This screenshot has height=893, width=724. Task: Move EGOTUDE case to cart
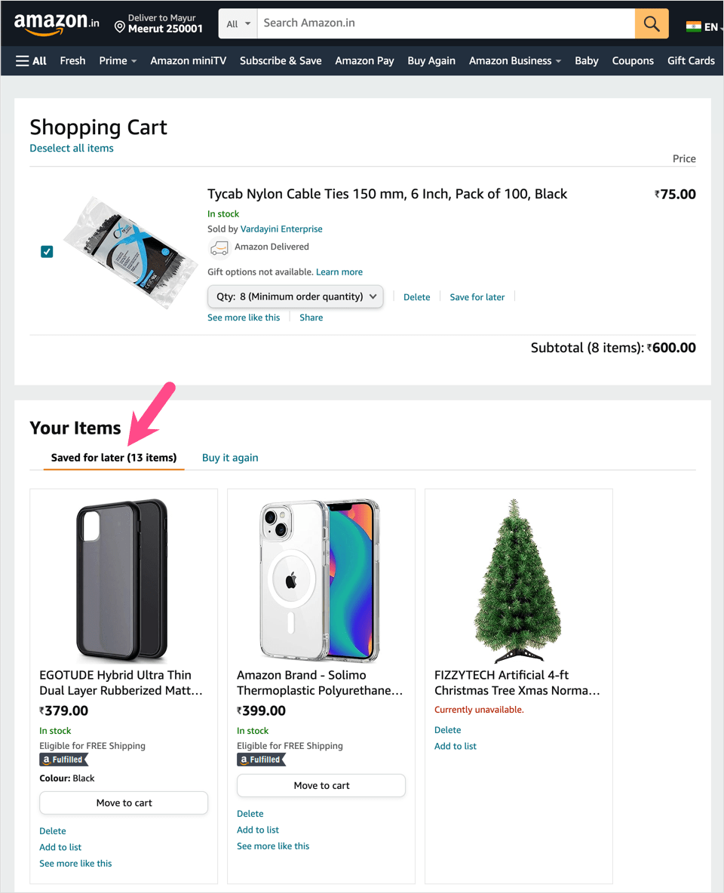coord(124,803)
